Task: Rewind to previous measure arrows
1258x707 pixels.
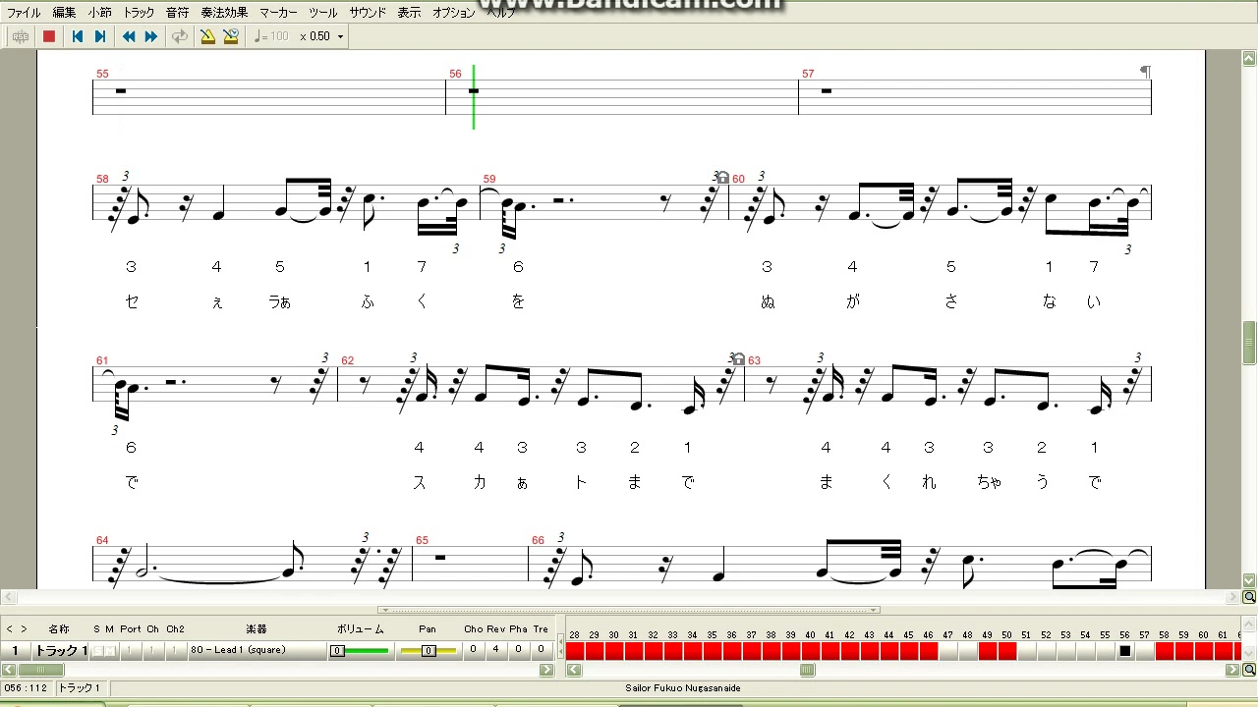Action: click(x=129, y=36)
